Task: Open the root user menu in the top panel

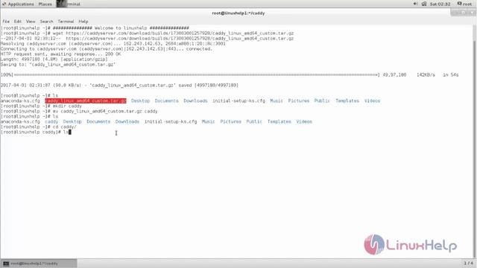Action: (x=464, y=4)
